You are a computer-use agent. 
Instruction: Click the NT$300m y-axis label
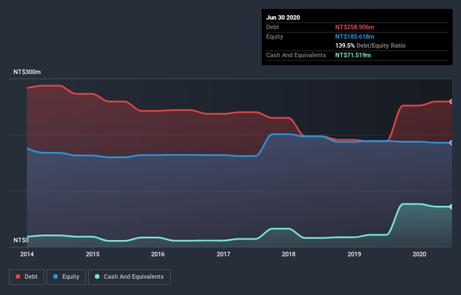tap(27, 72)
